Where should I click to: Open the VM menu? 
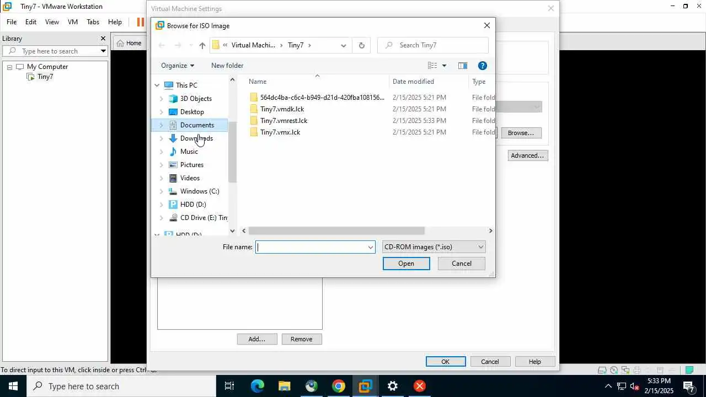click(x=73, y=22)
